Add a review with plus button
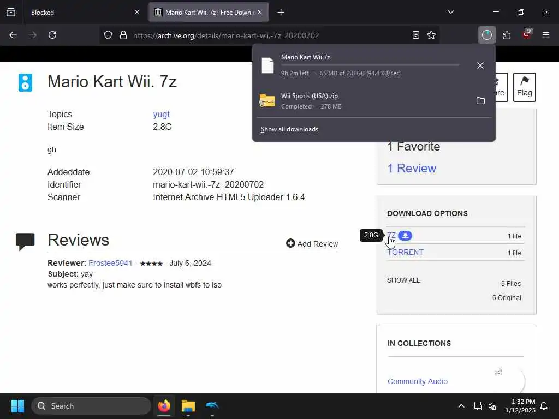 [312, 244]
